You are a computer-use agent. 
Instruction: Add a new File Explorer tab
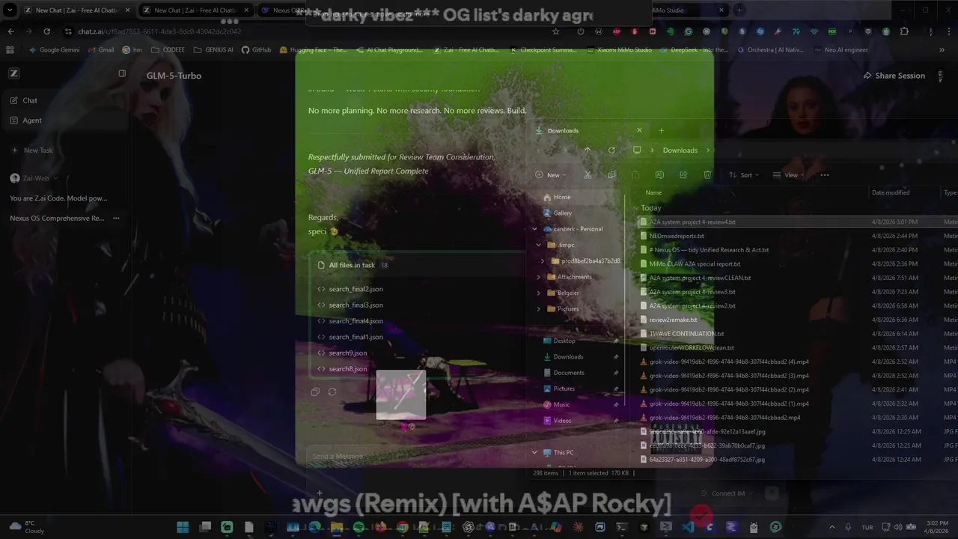[661, 130]
